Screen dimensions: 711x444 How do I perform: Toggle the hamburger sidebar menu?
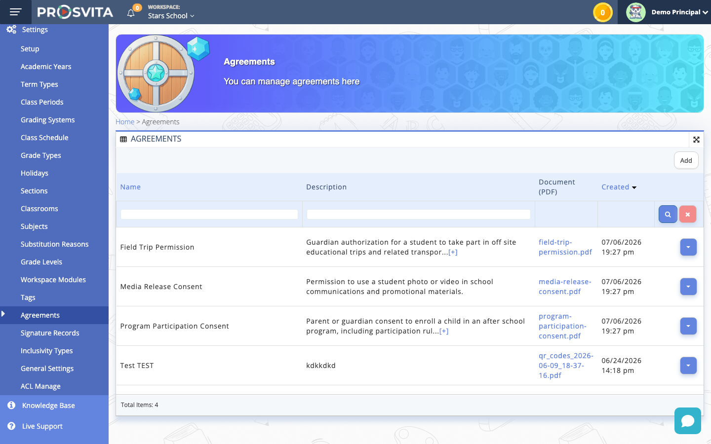coord(16,12)
